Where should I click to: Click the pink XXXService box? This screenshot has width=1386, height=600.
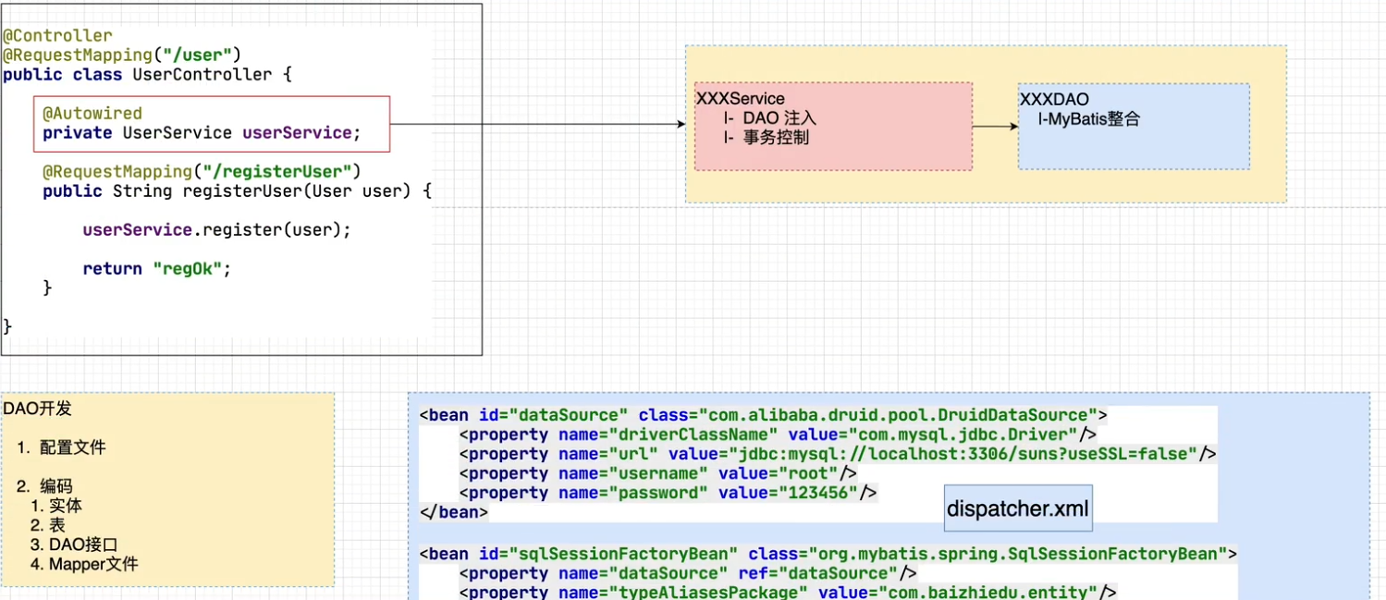832,127
